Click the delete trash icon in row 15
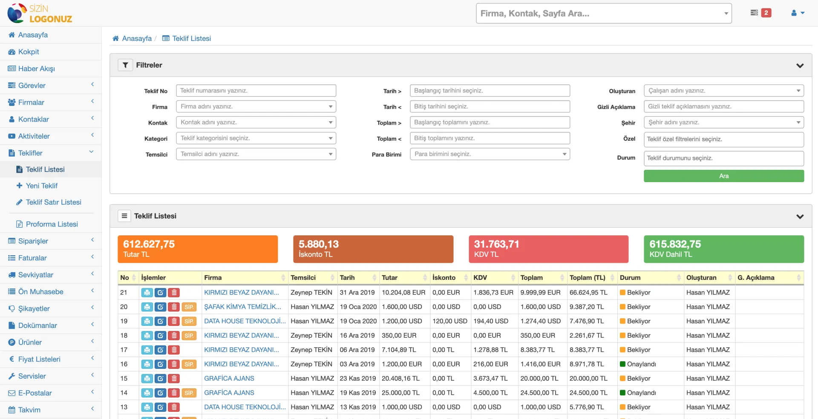This screenshot has width=818, height=419. tap(174, 379)
